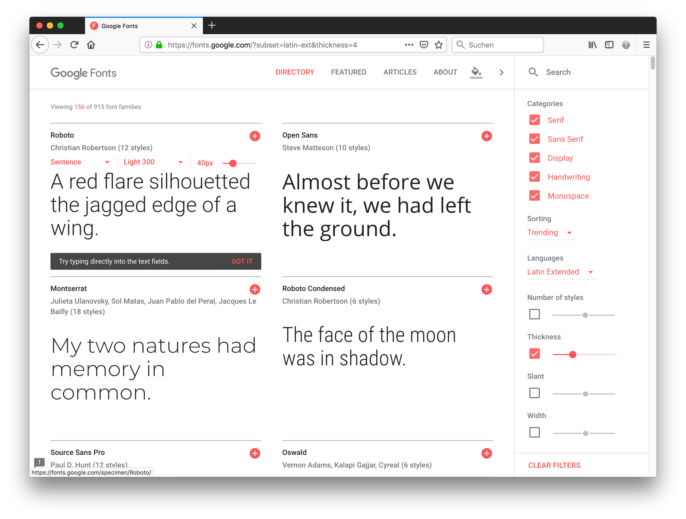Screen dimensions: 686x519
Task: Click the green padlock security icon
Action: coord(159,45)
